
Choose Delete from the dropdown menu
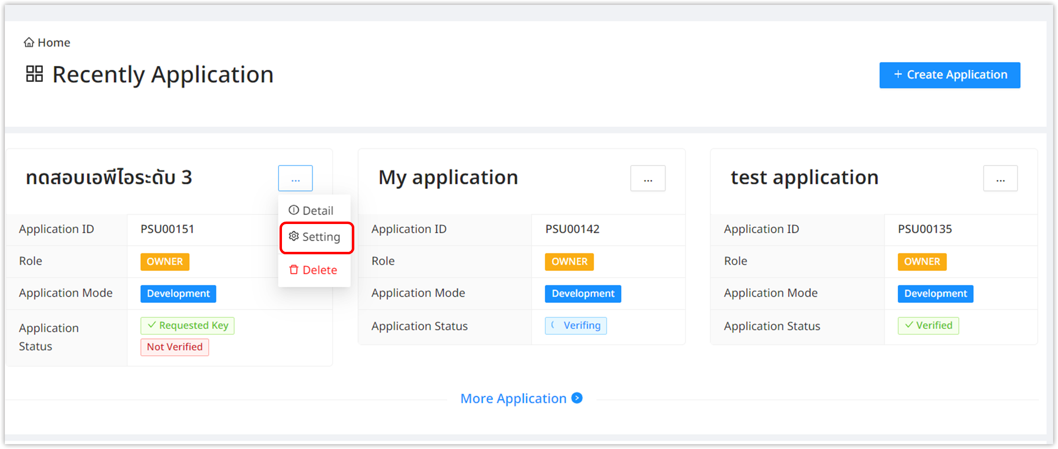click(319, 270)
